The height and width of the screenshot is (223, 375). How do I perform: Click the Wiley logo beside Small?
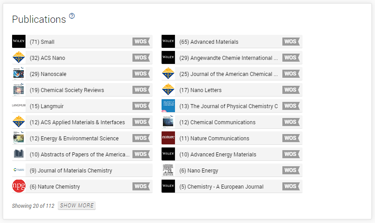coord(19,41)
